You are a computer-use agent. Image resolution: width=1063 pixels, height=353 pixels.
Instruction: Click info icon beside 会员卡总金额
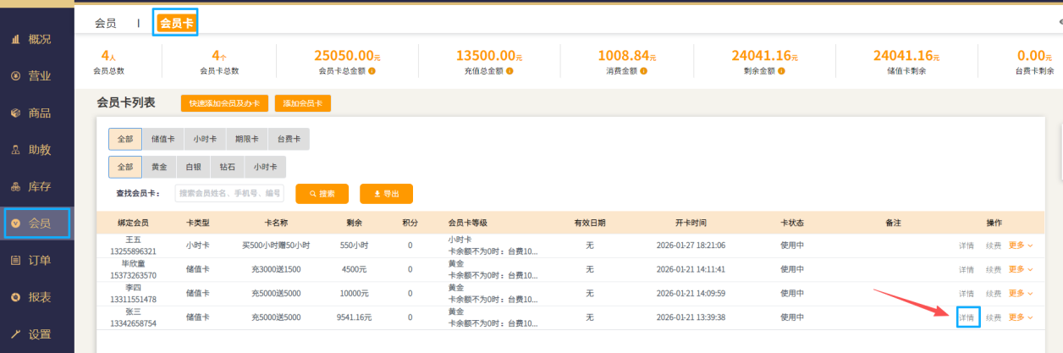tap(372, 71)
